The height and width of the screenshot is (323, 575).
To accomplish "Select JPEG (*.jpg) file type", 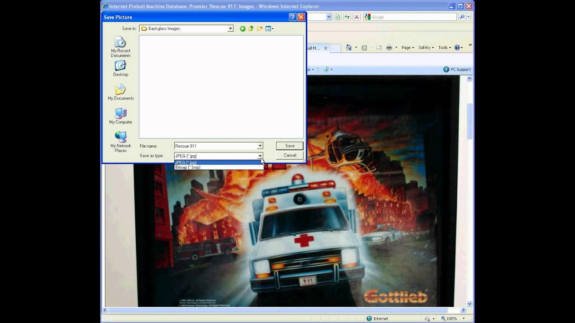I will [218, 162].
